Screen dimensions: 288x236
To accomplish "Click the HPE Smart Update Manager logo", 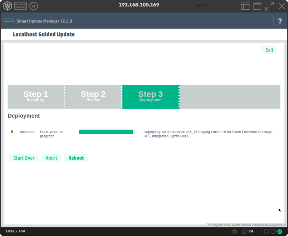I will pos(9,21).
